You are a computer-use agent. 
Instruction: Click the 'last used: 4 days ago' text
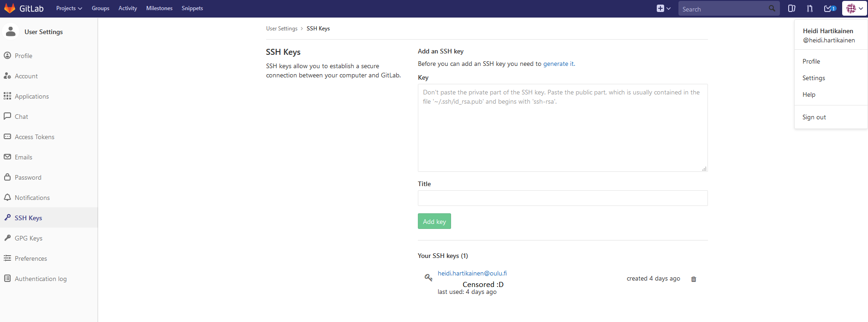point(467,292)
